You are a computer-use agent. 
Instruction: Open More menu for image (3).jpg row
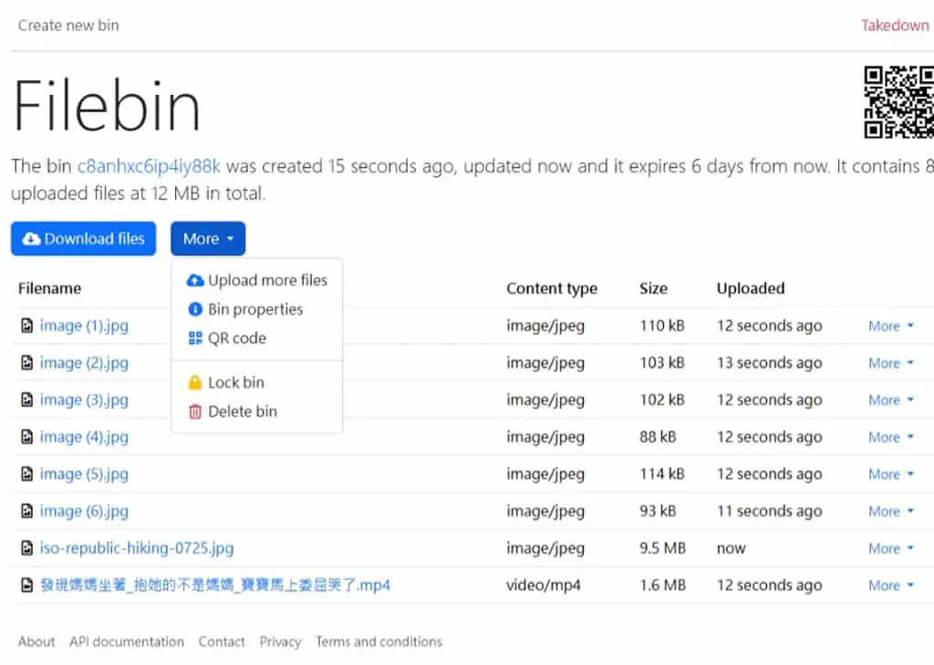click(890, 400)
